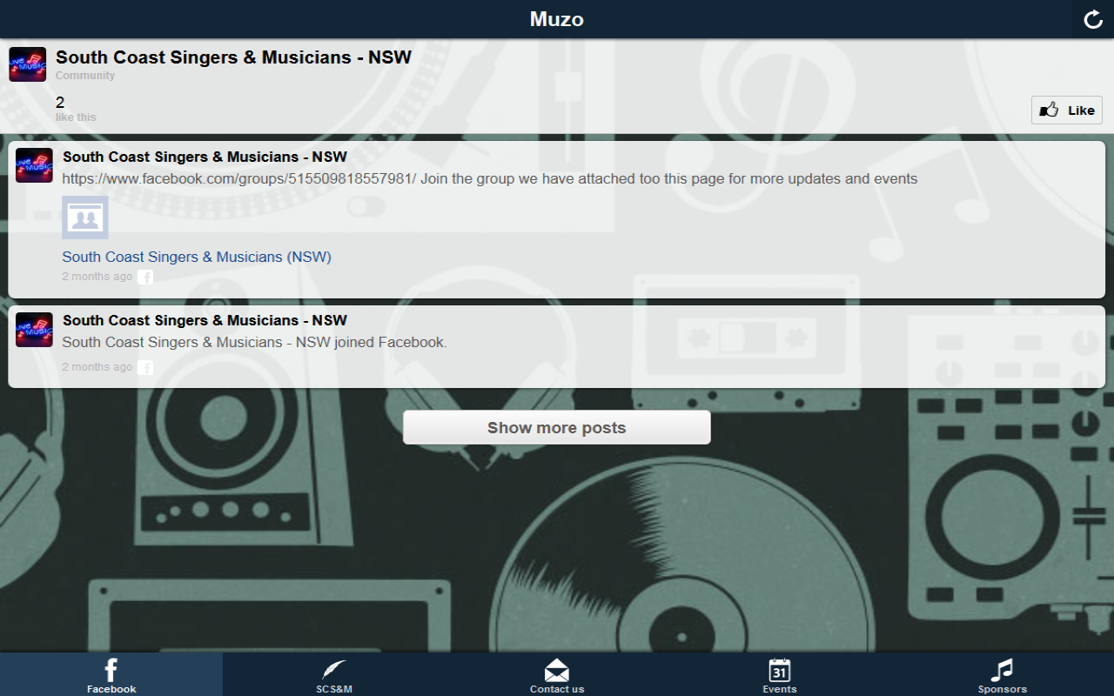This screenshot has height=696, width=1114.
Task: Click the first post's author name
Action: click(205, 157)
